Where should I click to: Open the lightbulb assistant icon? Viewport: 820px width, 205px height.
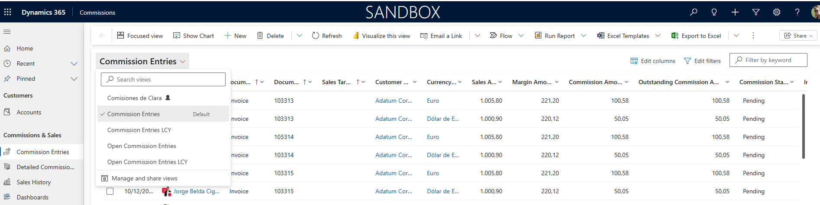714,12
